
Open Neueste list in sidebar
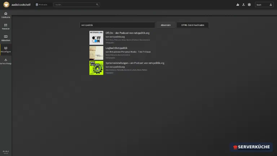pos(6,26)
